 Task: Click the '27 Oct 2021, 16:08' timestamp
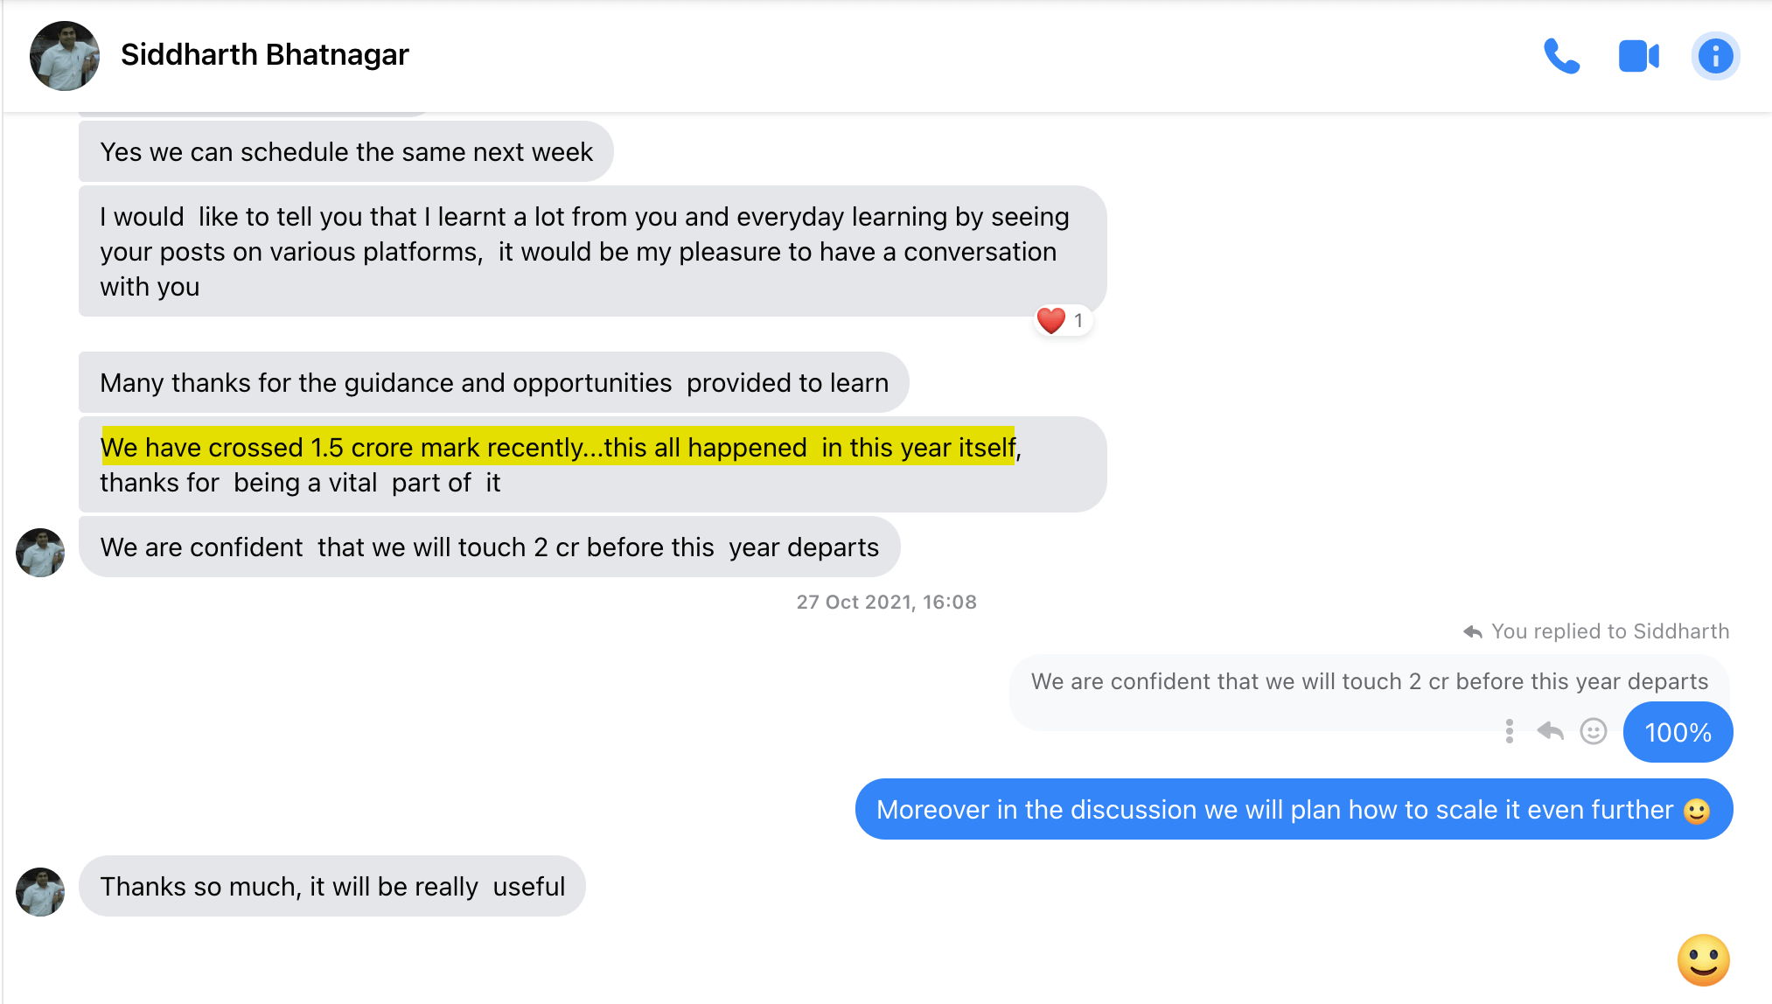886,602
